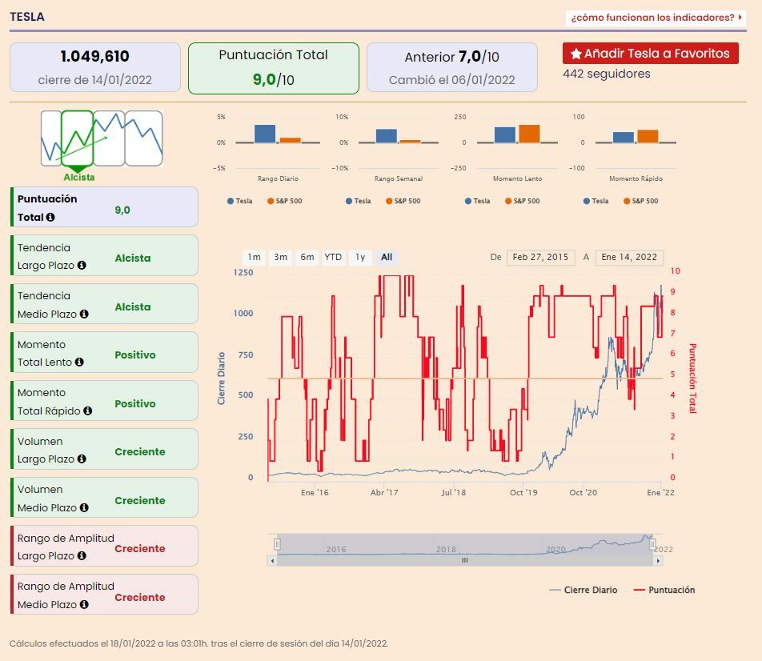Toggle Cierre Diario line in chart legend

[584, 590]
